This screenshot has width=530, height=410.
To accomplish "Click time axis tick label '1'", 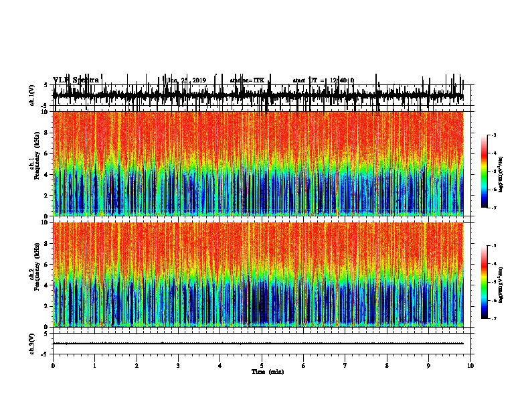I will click(94, 366).
